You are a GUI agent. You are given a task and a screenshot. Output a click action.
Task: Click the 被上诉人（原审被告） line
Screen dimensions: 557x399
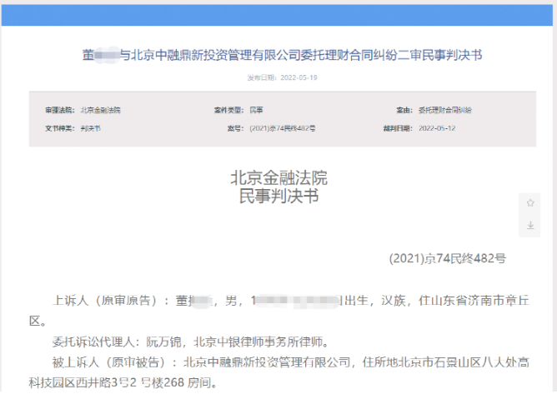pyautogui.click(x=290, y=362)
